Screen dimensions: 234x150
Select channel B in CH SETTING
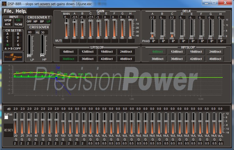[18, 34]
